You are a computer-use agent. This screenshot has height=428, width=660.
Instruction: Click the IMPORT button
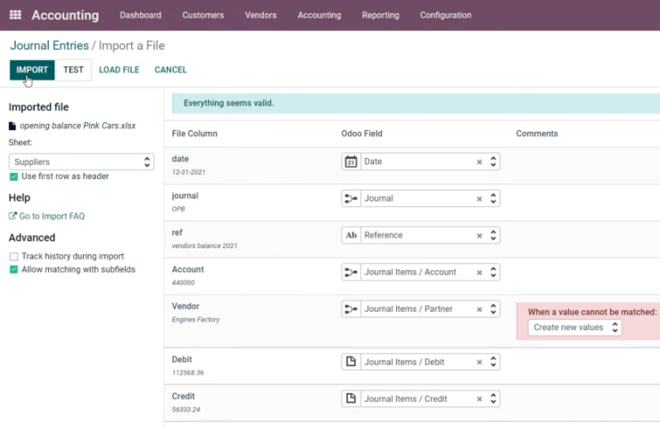(x=32, y=70)
